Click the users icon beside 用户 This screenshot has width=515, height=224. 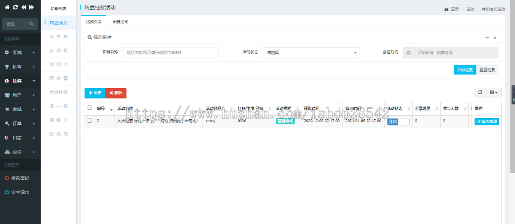coord(7,95)
